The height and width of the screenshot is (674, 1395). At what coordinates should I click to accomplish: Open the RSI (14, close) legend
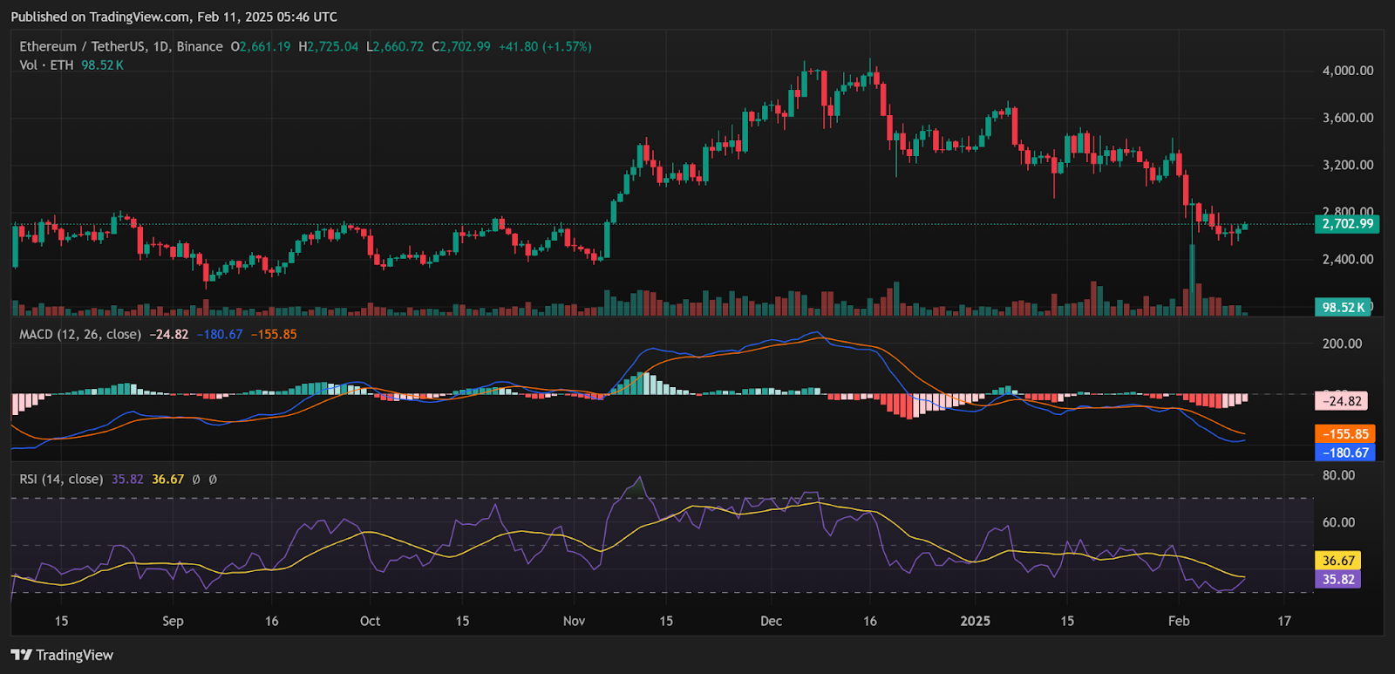(x=61, y=479)
